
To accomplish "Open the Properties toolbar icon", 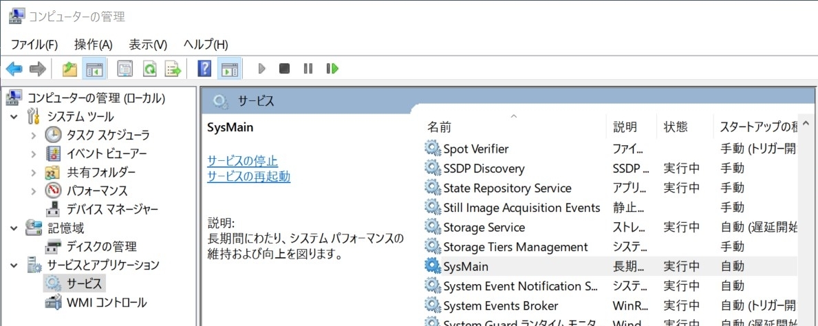I will pos(125,68).
